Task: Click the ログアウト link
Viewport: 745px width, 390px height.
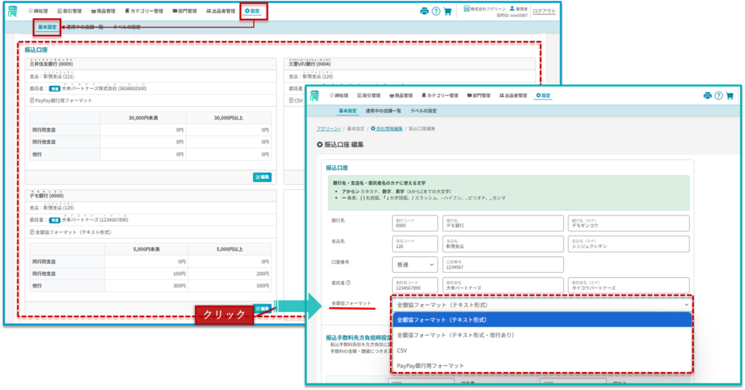Action: 543,11
